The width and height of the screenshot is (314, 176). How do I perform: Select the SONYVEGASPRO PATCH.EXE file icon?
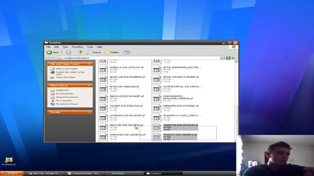coord(157,99)
